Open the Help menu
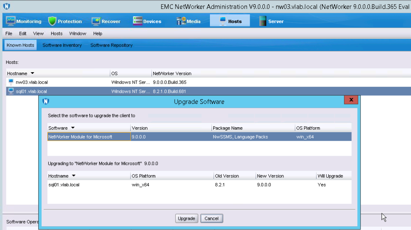Screen dimensions: 411x230 [x=97, y=34]
